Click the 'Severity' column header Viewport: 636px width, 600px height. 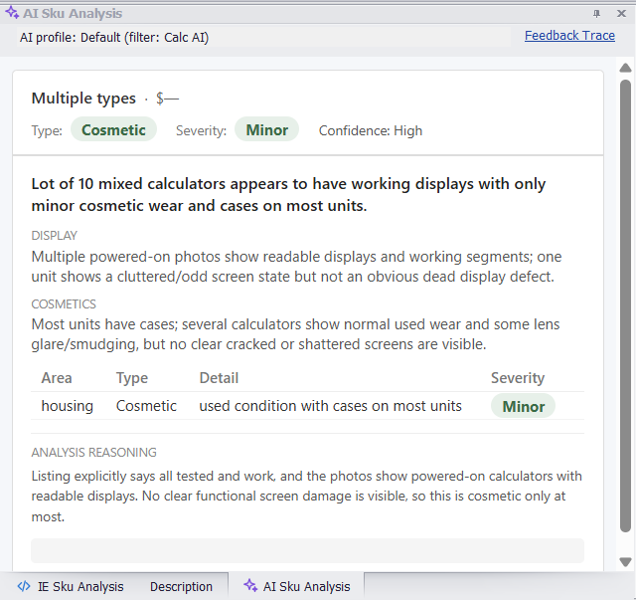(518, 378)
